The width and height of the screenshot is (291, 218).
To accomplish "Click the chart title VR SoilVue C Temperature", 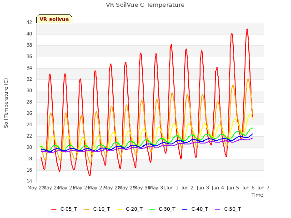I will 145,5.
